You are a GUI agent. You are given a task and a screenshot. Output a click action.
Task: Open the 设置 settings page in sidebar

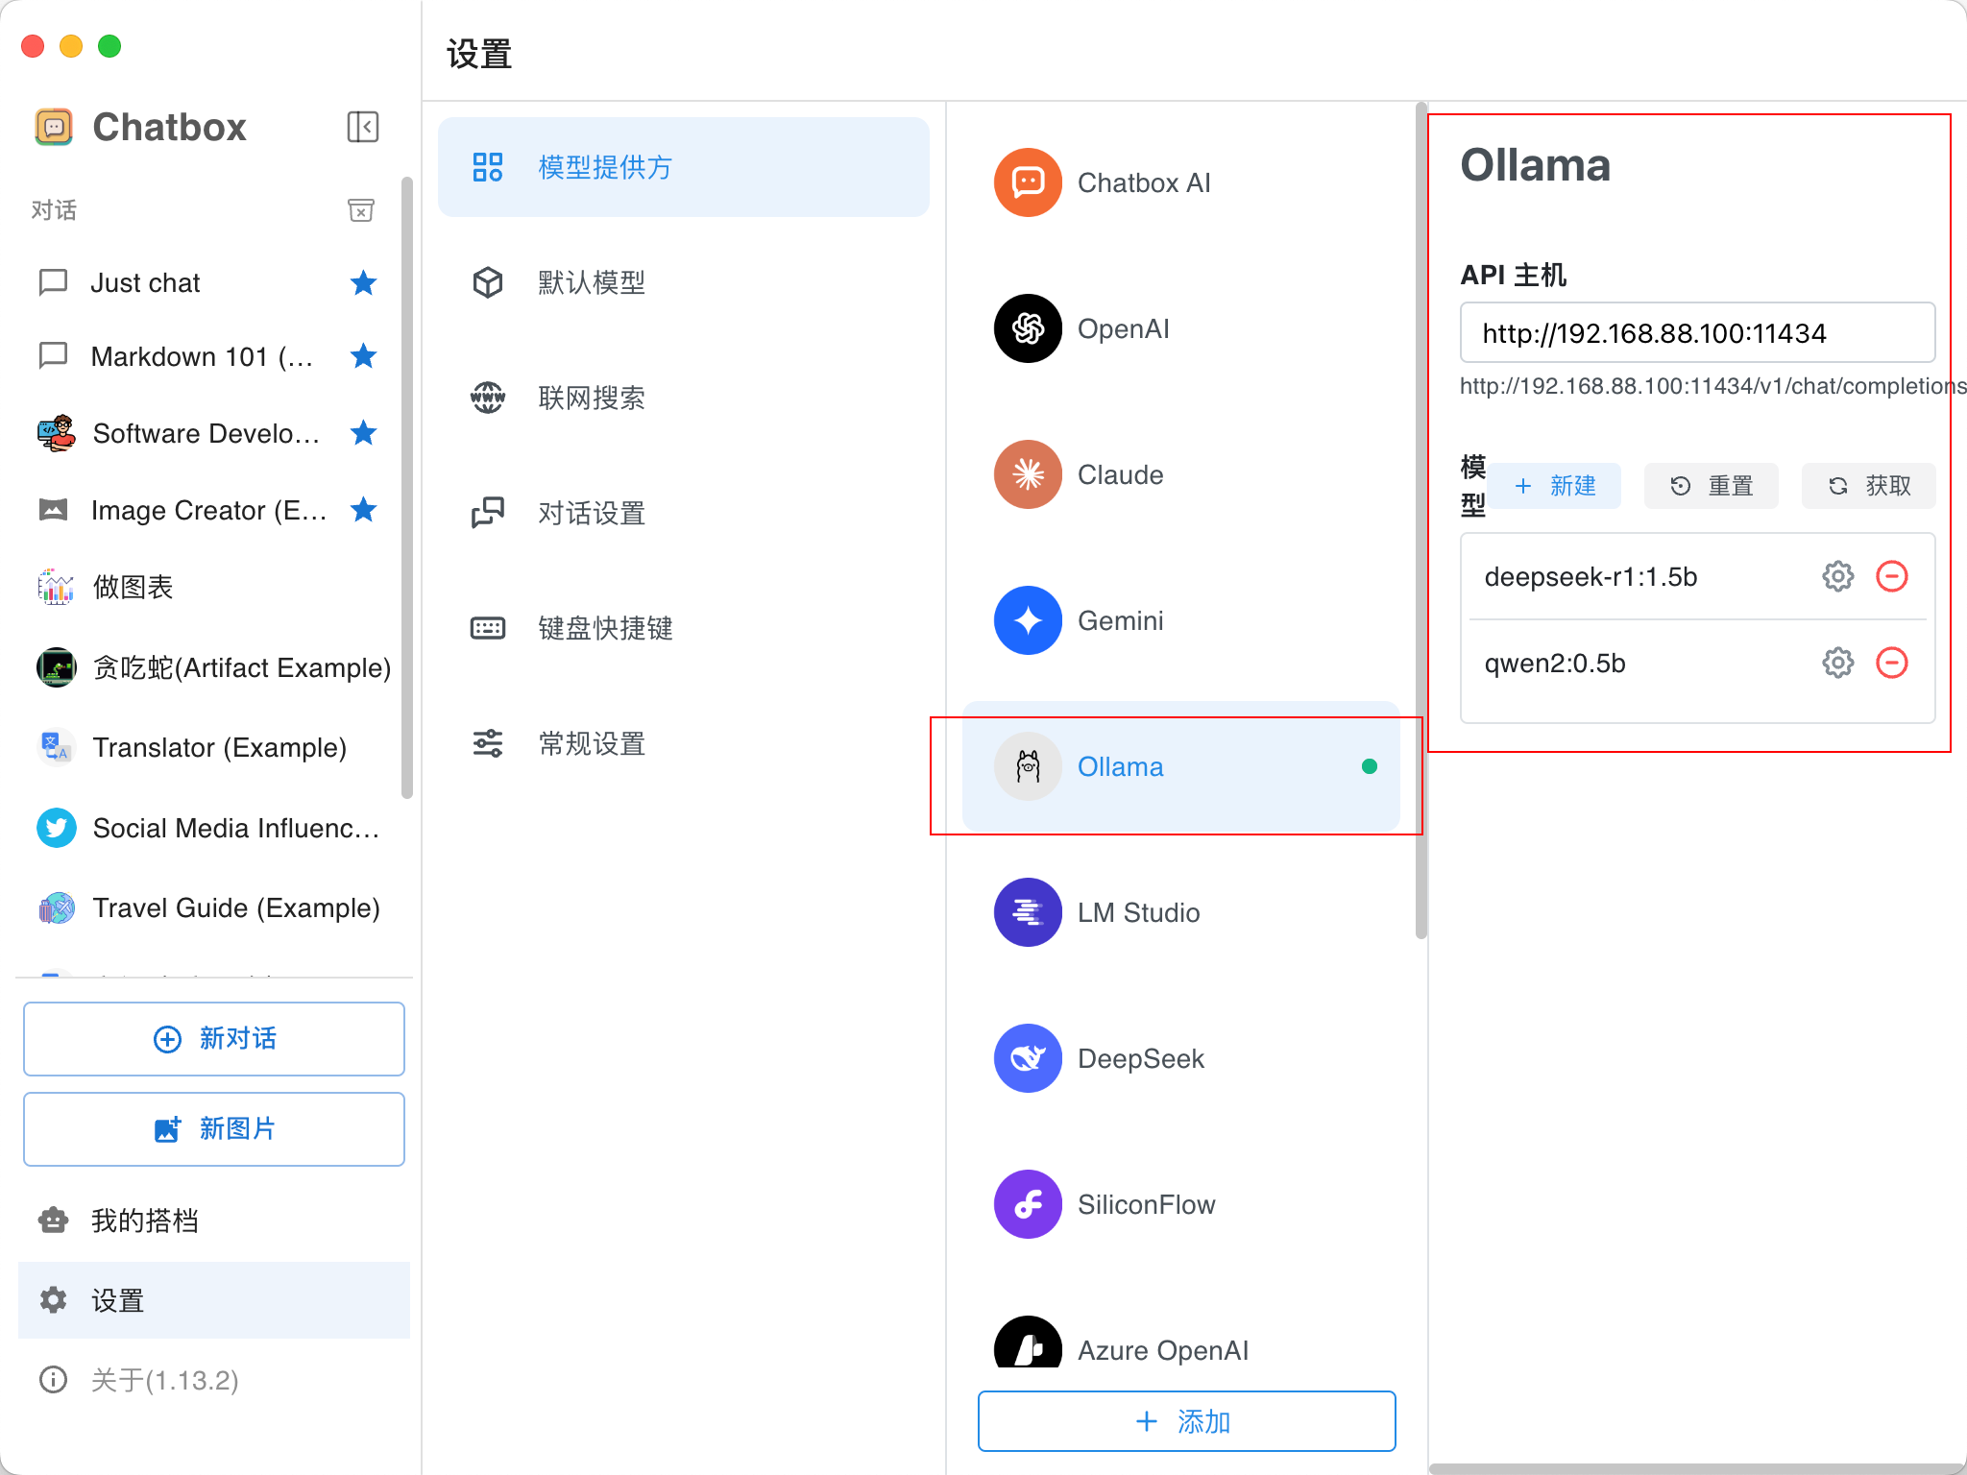pos(214,1300)
